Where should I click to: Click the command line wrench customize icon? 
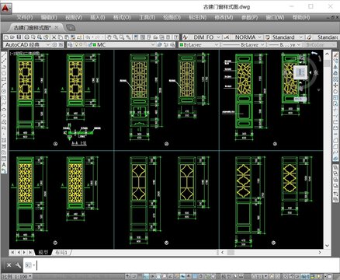18,265
